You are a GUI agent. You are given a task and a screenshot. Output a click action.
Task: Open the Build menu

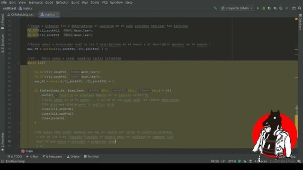point(75,2)
